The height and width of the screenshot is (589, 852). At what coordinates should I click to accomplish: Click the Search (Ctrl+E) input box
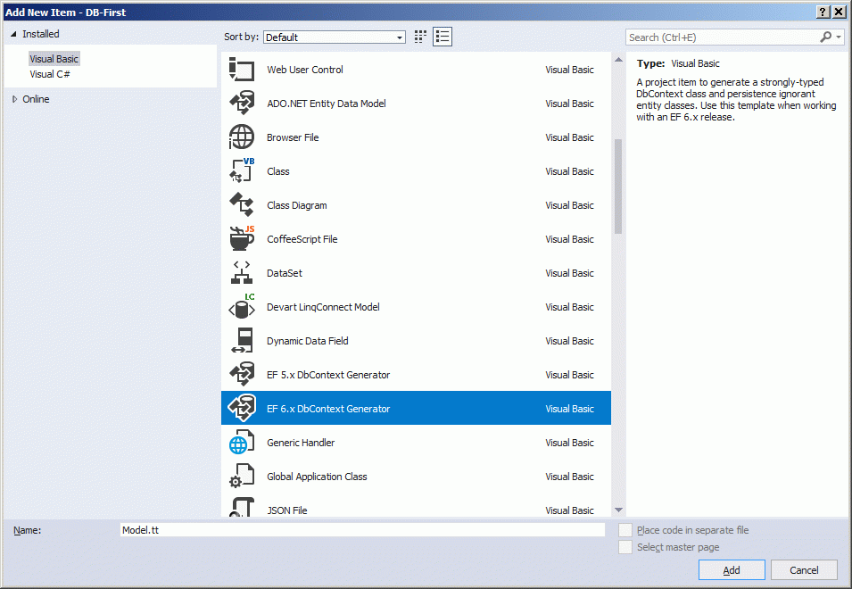pyautogui.click(x=723, y=37)
